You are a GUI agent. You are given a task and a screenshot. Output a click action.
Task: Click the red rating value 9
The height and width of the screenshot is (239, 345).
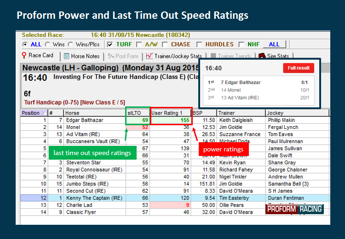(188, 205)
